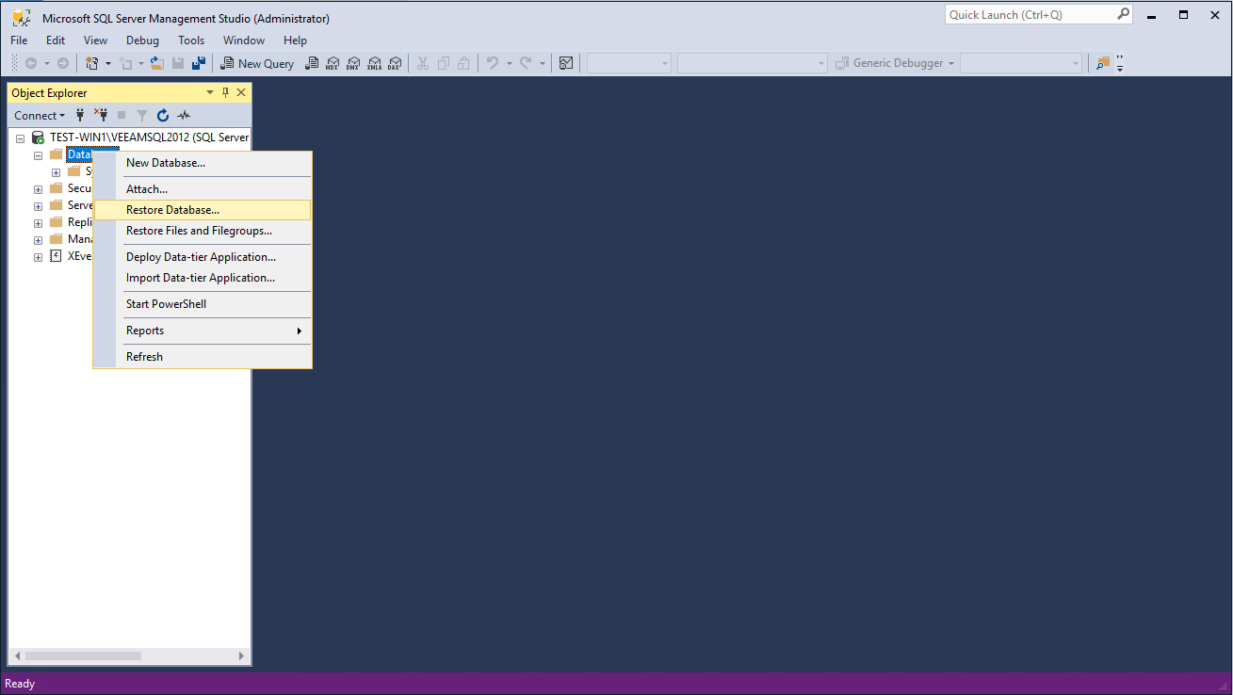
Task: Open the Undo history dropdown arrow
Action: pos(509,63)
